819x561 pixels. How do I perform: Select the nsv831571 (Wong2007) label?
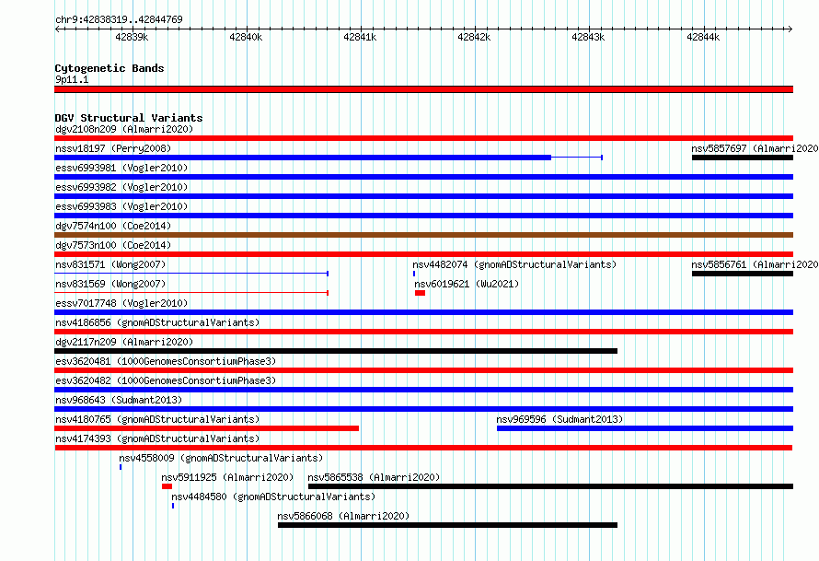pyautogui.click(x=110, y=264)
